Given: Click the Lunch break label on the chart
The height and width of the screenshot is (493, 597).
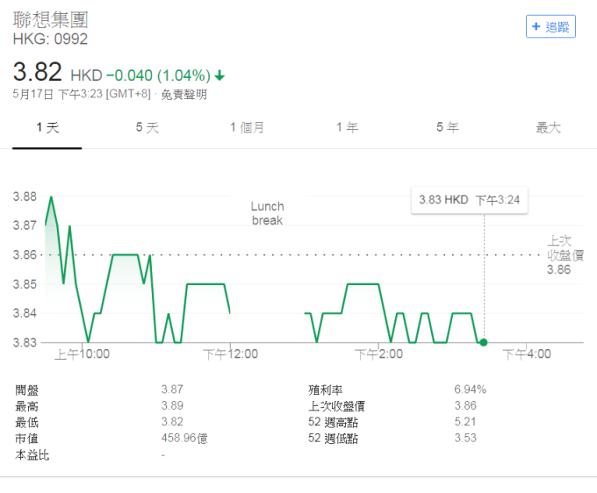Looking at the screenshot, I should pos(267,213).
